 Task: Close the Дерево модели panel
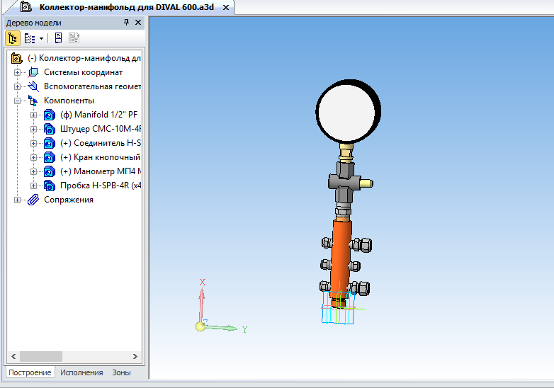(138, 22)
